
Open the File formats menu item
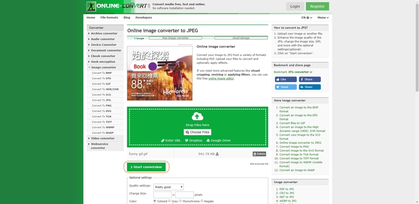[x=109, y=18]
